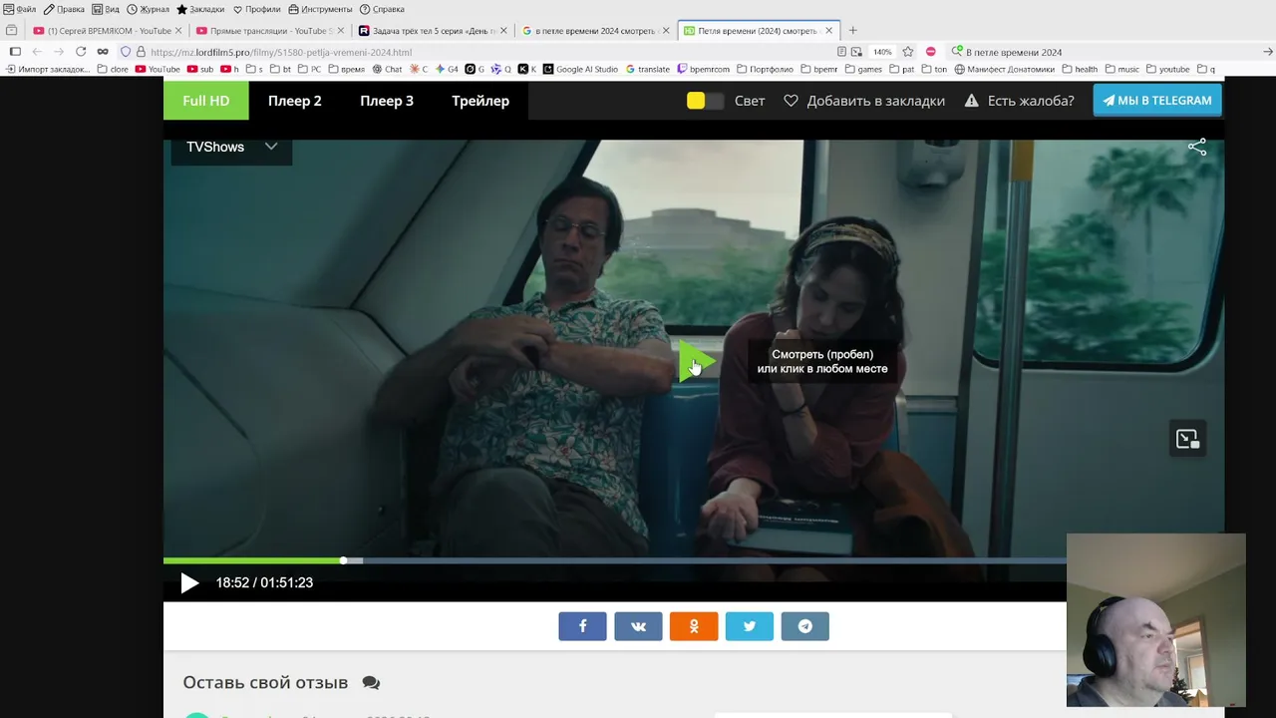Open the Журнал menu
This screenshot has height=718, width=1276.
coord(148,9)
